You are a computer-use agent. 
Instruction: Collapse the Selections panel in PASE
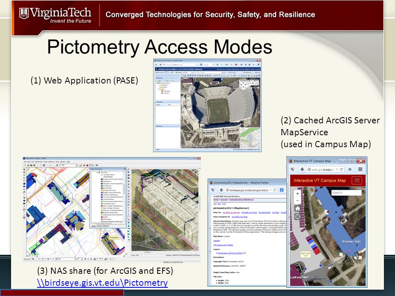pyautogui.click(x=179, y=126)
